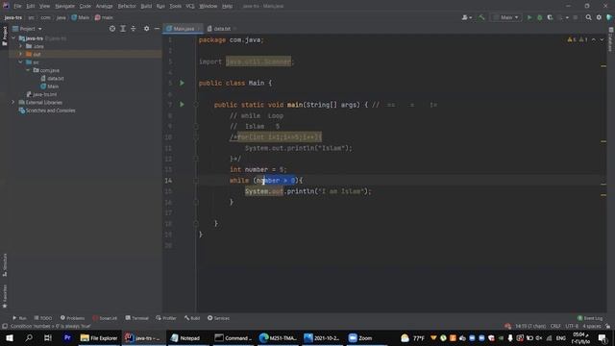
Task: Expand all icon in the Project panel
Action: pyautogui.click(x=123, y=29)
